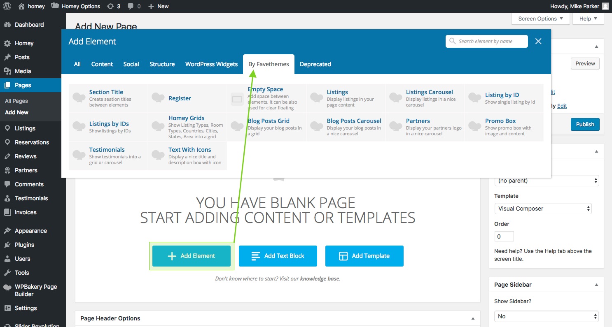Choose the Listings by IDs element
The width and height of the screenshot is (612, 327).
pos(108,127)
